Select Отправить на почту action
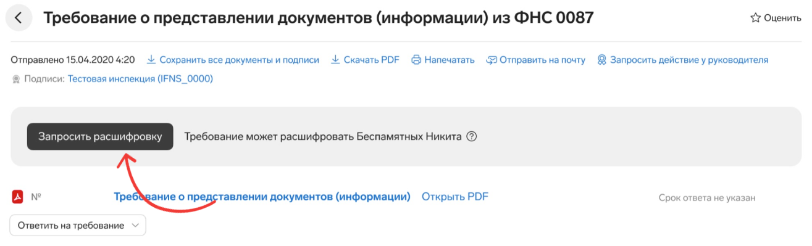 (542, 60)
